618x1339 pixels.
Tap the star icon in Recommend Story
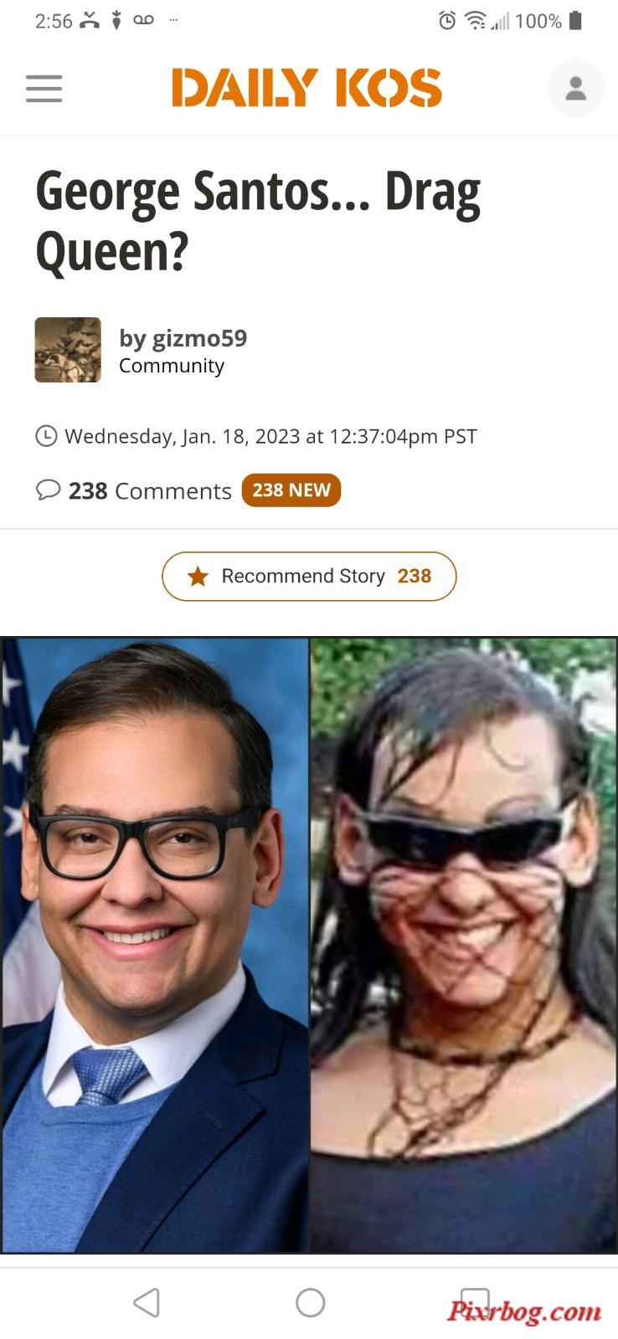(x=198, y=576)
